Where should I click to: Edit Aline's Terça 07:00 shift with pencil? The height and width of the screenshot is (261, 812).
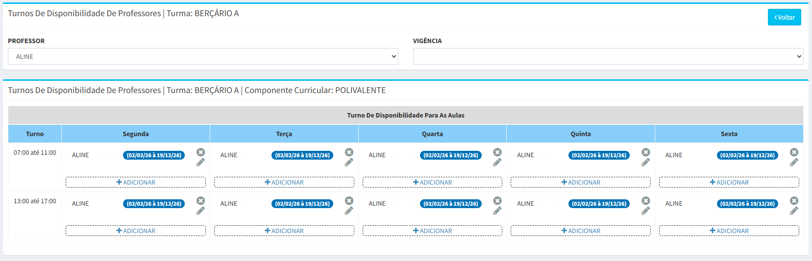[349, 163]
